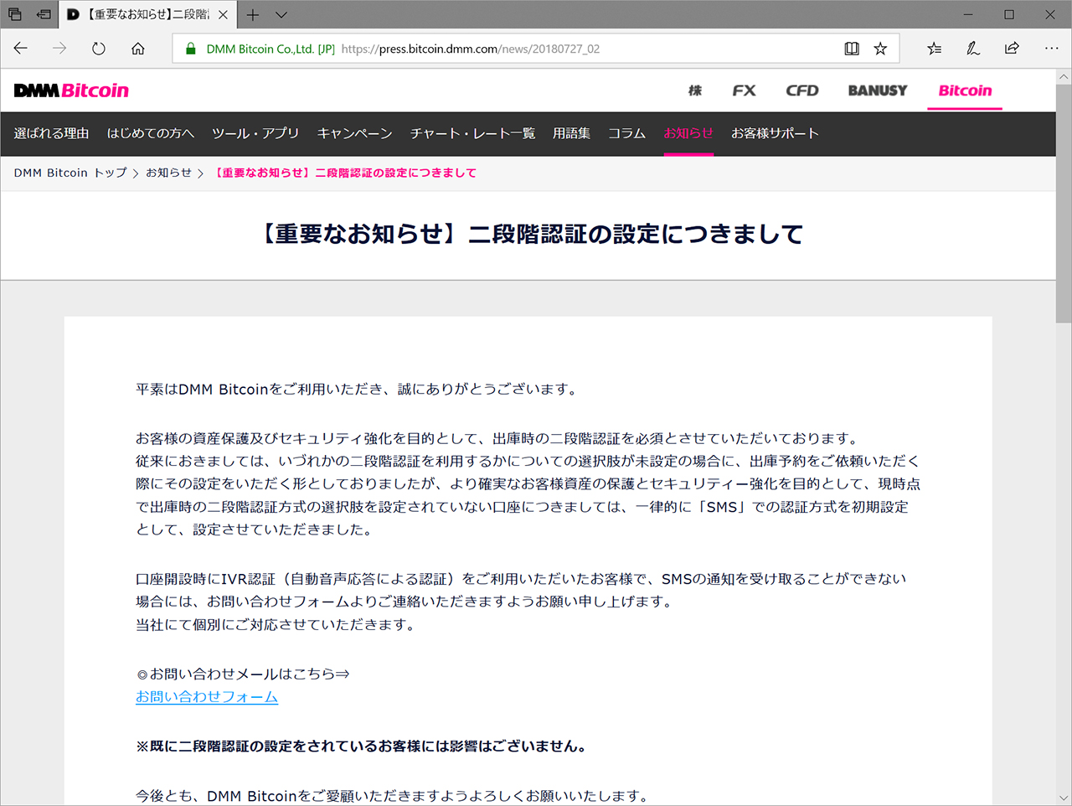Expand the set tabs aside panel

13,14
